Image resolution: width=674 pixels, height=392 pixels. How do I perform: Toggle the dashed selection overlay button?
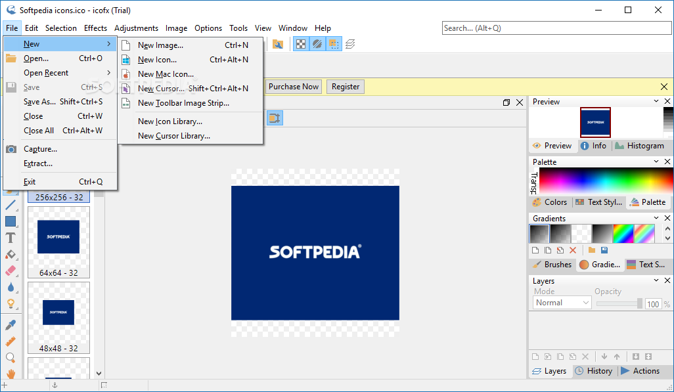(x=334, y=44)
